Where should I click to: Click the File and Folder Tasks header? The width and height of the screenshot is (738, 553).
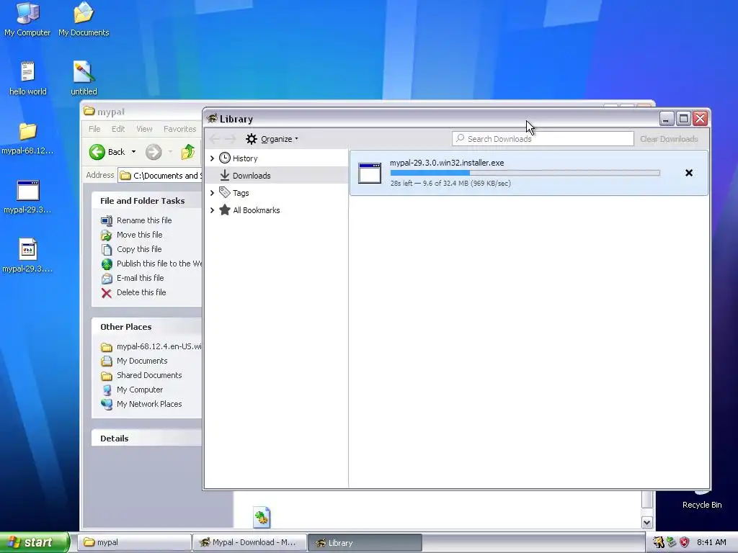[147, 201]
